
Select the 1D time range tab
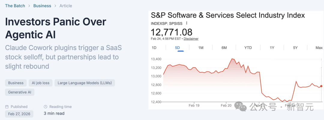pos(154,48)
